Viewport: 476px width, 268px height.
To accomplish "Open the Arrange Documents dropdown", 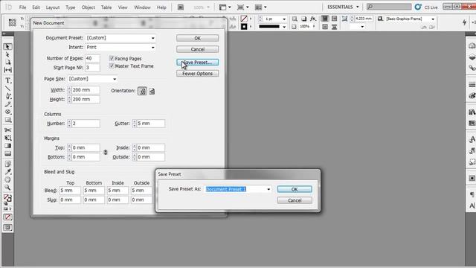I will coord(261,7).
